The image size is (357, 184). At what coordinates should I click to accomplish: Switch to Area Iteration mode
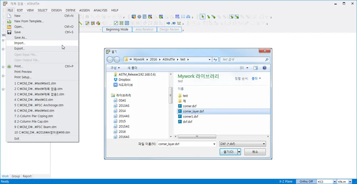point(144,29)
